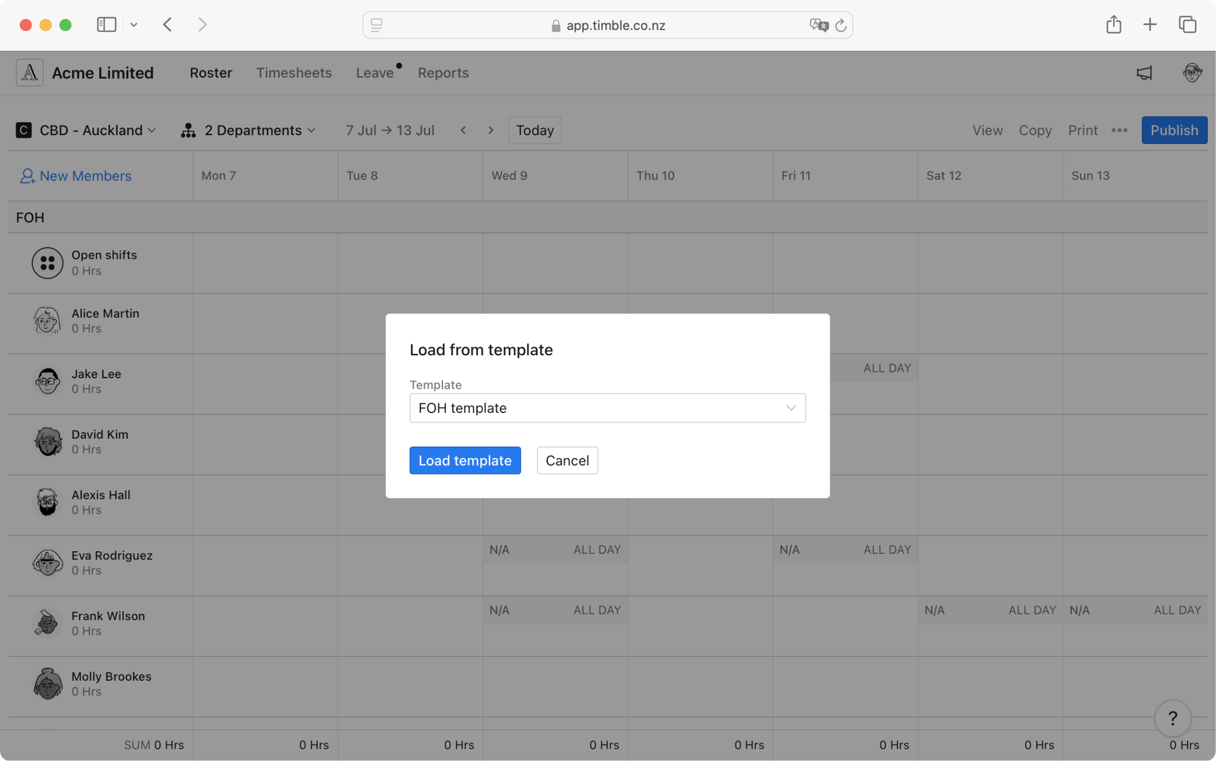Go to the previous week arrow
The width and height of the screenshot is (1216, 761).
(x=463, y=130)
